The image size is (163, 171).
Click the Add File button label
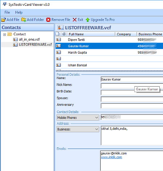point(13,20)
